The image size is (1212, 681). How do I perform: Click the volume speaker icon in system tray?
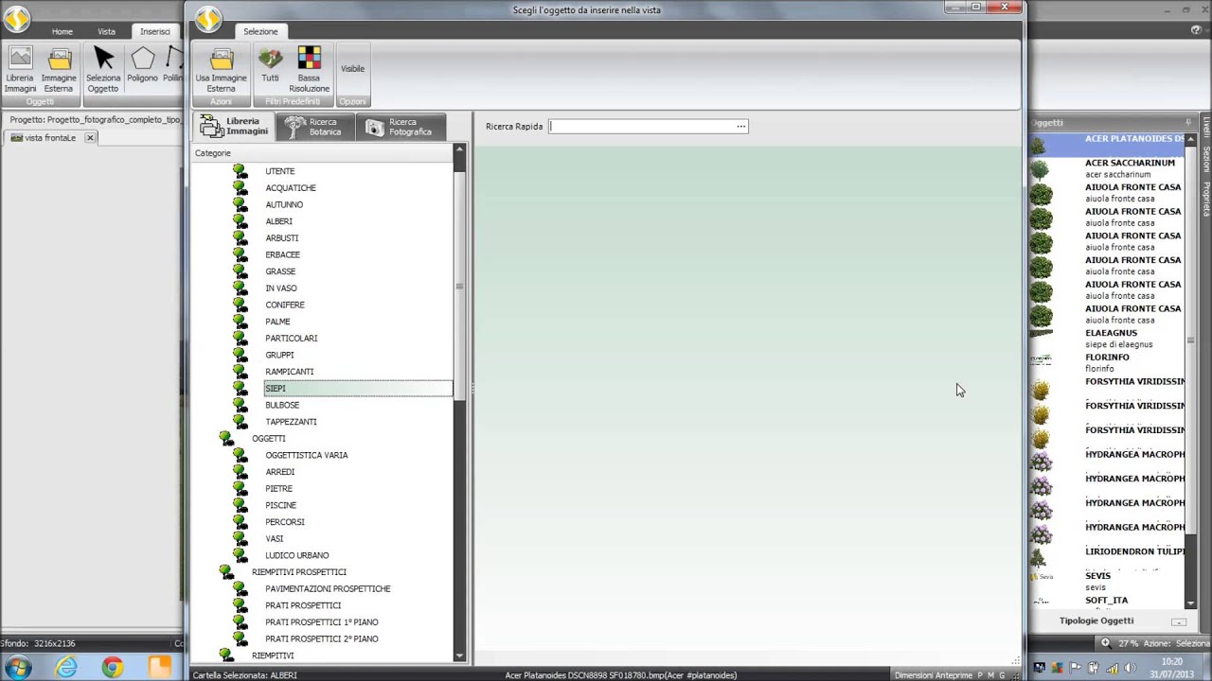tap(1128, 668)
